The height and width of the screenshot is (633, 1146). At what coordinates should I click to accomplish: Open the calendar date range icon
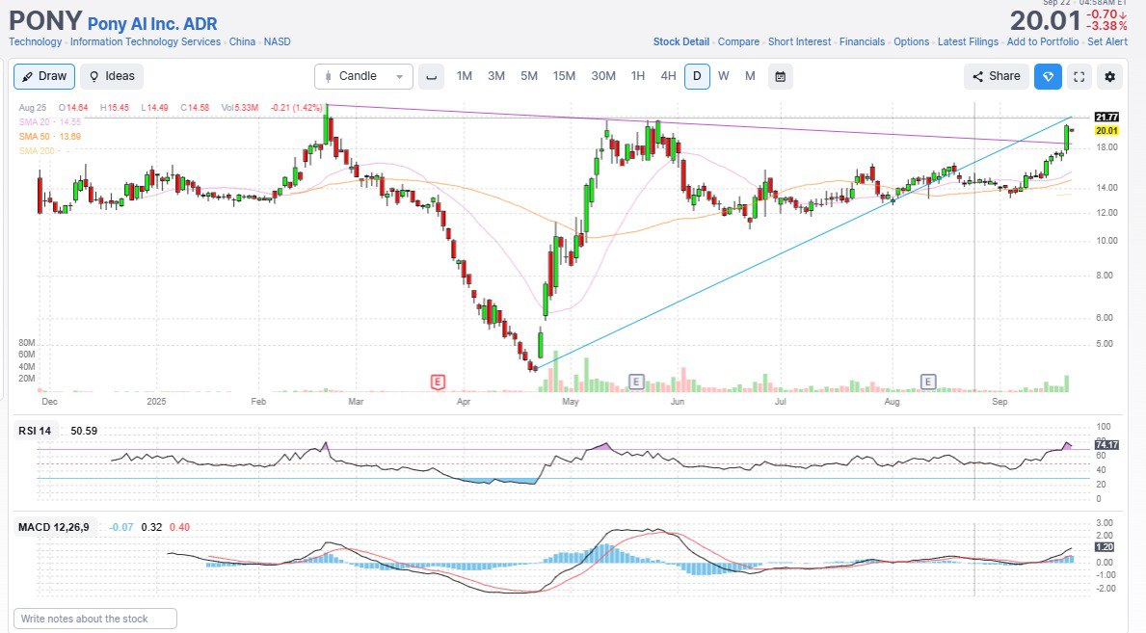pos(781,76)
